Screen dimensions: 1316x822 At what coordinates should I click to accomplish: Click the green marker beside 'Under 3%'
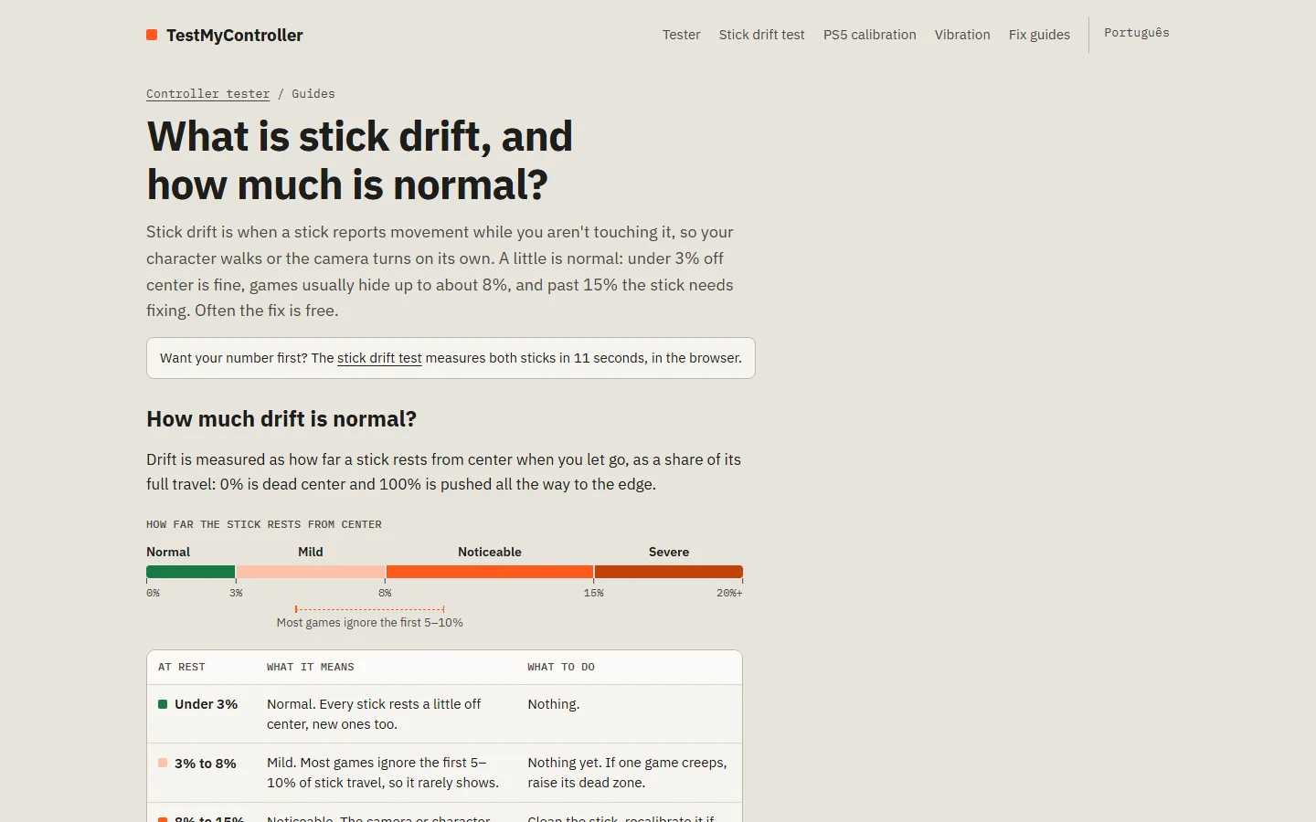coord(163,704)
